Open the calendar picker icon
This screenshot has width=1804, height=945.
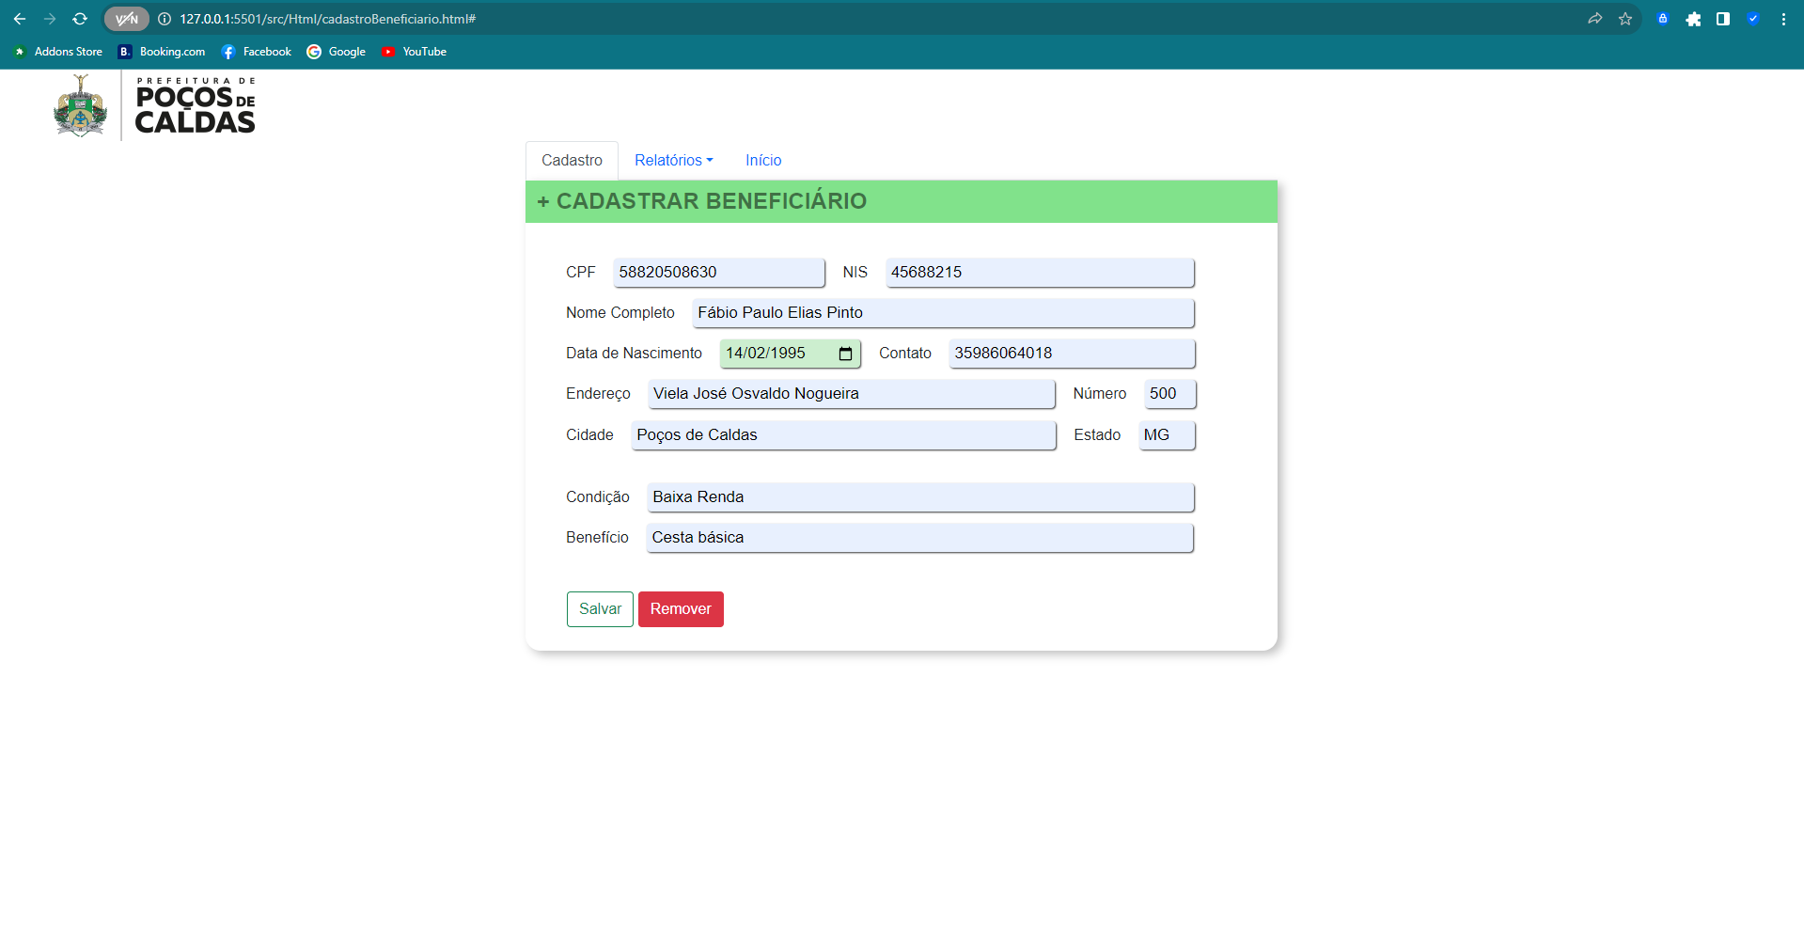[x=845, y=354]
